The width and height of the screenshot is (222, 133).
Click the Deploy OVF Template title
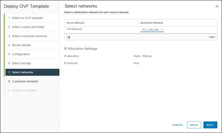point(26,6)
